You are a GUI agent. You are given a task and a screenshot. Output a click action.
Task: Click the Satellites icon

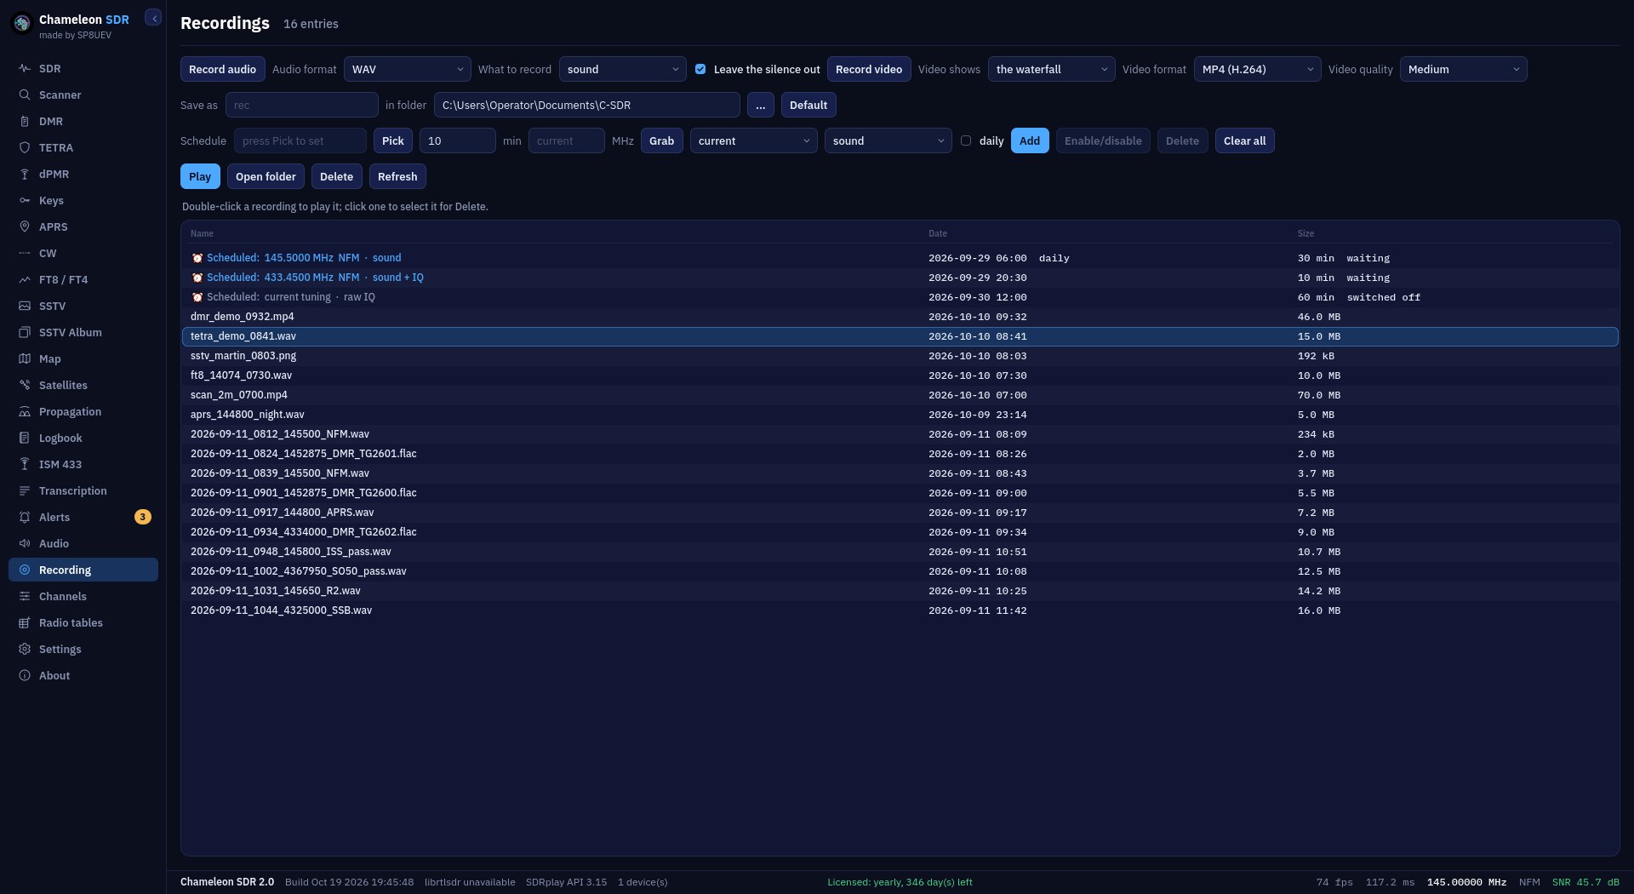[25, 386]
